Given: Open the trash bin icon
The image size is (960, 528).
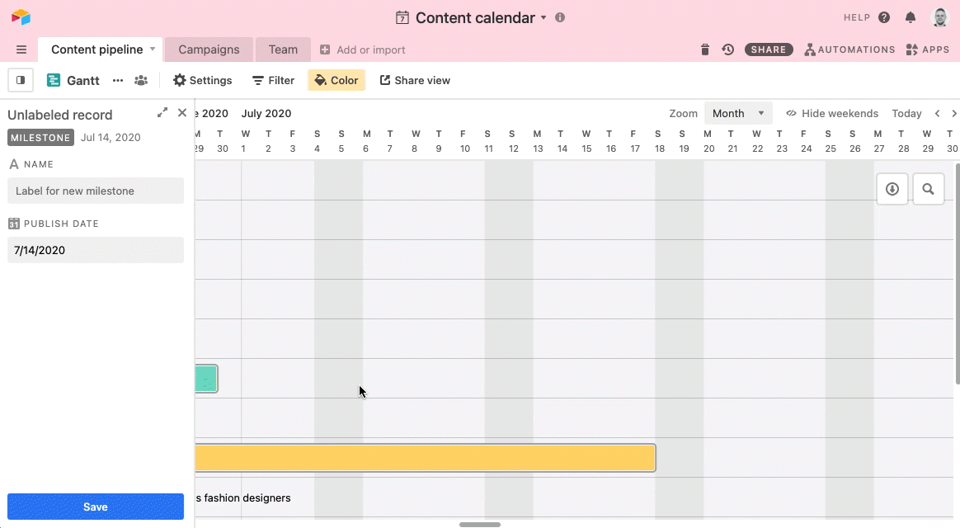Looking at the screenshot, I should (705, 49).
